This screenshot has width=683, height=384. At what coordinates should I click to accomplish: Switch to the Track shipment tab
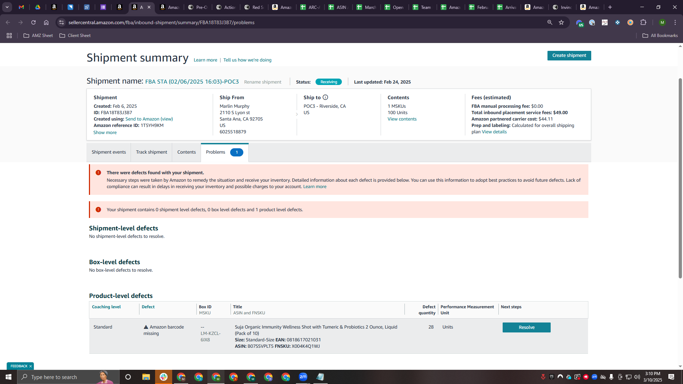pyautogui.click(x=151, y=152)
